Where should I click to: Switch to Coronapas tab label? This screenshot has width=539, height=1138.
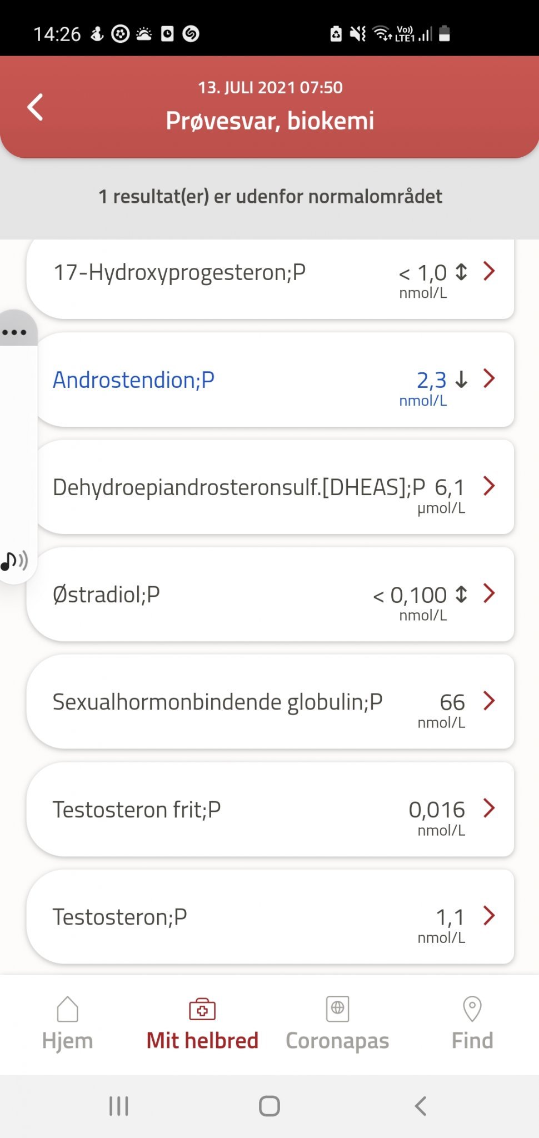337,1041
